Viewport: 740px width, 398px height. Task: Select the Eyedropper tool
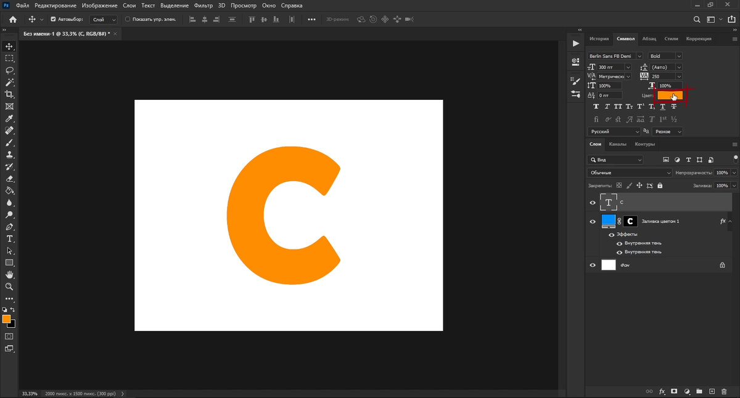pyautogui.click(x=9, y=118)
